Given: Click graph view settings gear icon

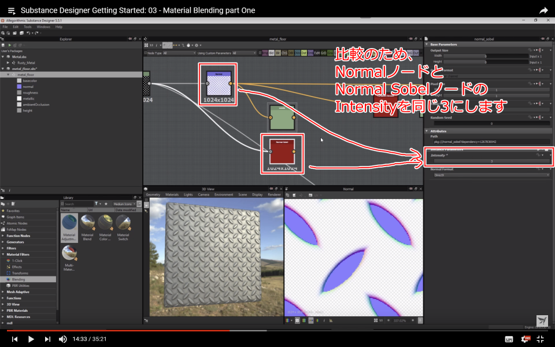Looking at the screenshot, I should tap(197, 45).
